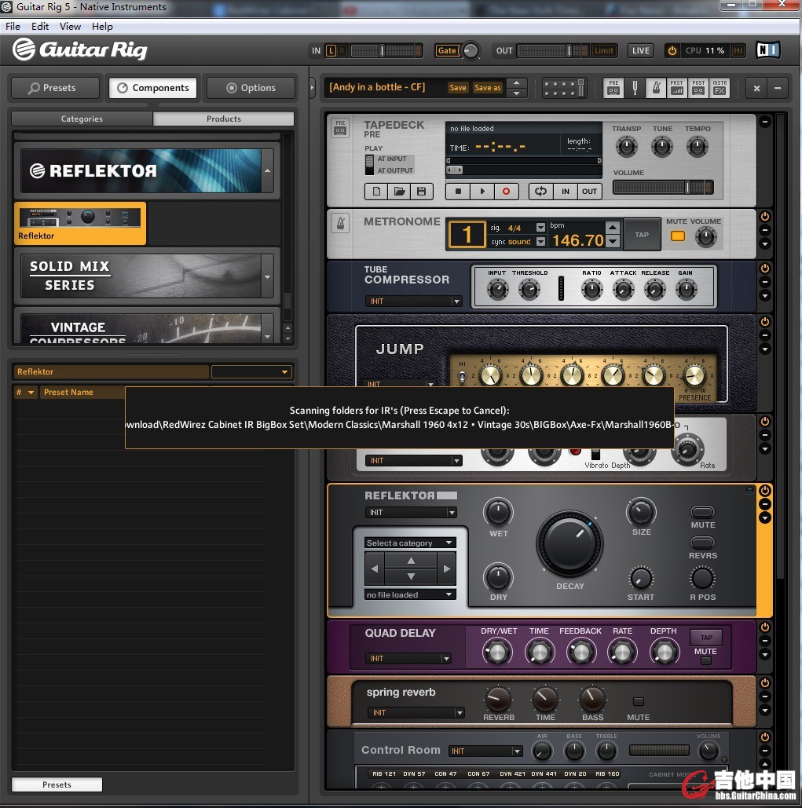Enable the Reflektor MUTE button
The image size is (802, 808).
702,512
